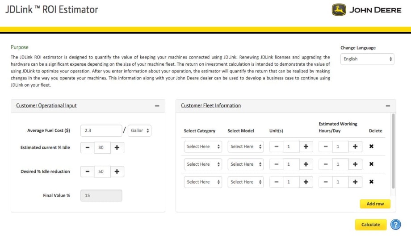Open Select Category dropdown in second row
Viewport: 411px width, 239px height.
pyautogui.click(x=203, y=164)
